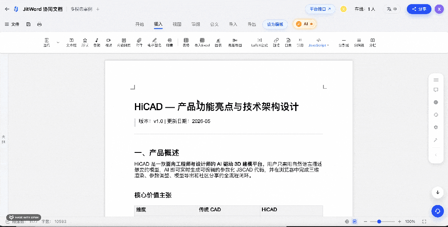Switch to the 导入 tab
448x227 pixels.
click(x=233, y=24)
